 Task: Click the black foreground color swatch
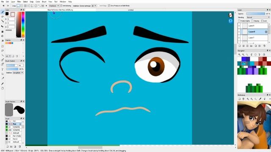pyautogui.click(x=7, y=14)
